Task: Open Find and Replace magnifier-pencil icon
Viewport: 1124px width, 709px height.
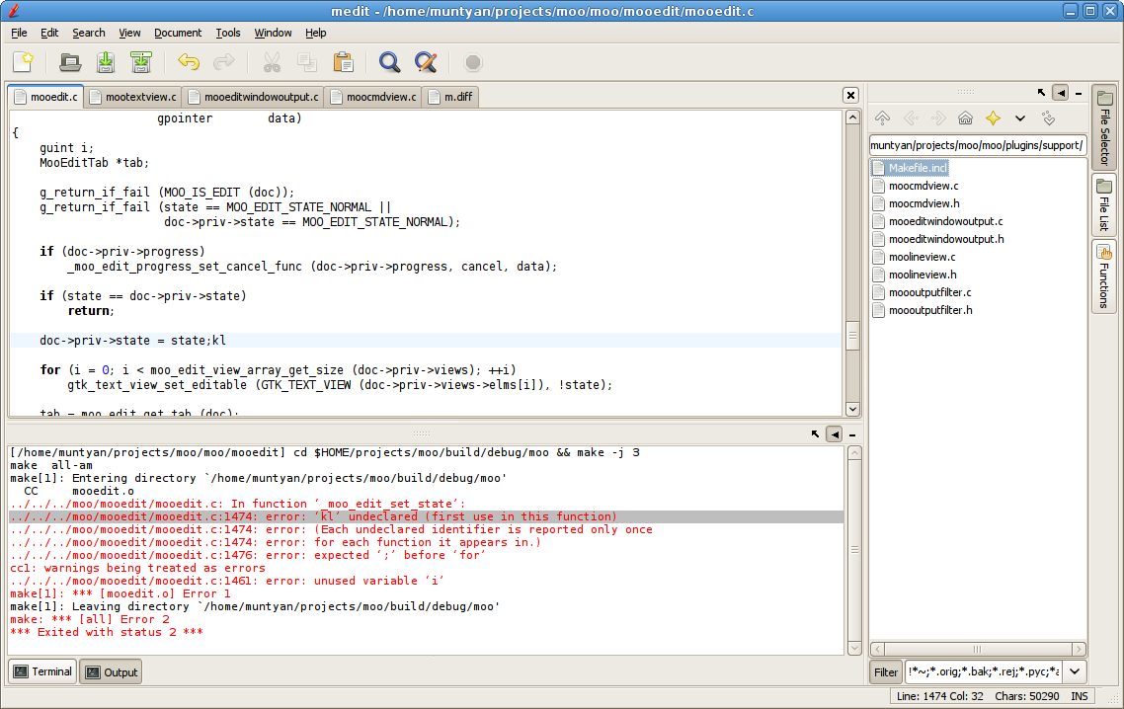Action: point(426,62)
